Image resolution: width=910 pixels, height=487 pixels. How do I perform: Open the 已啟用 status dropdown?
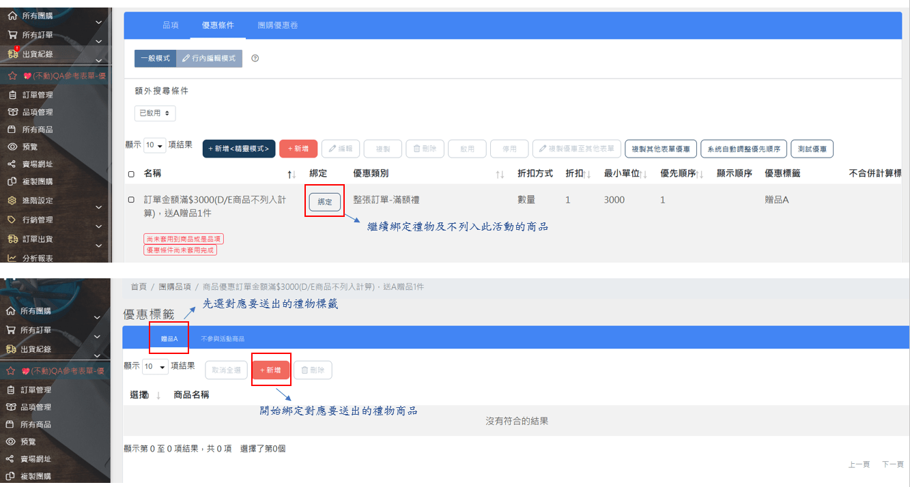click(x=155, y=113)
